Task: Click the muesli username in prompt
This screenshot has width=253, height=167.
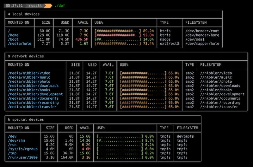Action: pos(35,6)
